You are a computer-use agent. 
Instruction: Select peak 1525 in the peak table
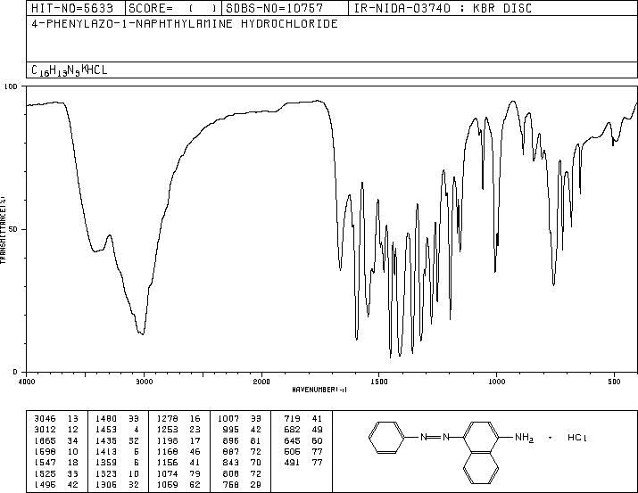(55, 474)
